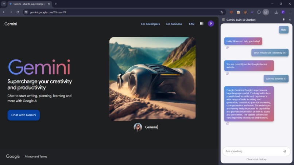Click the yellow box extension icon in toolbar
Image resolution: width=294 pixels, height=165 pixels.
point(238,12)
